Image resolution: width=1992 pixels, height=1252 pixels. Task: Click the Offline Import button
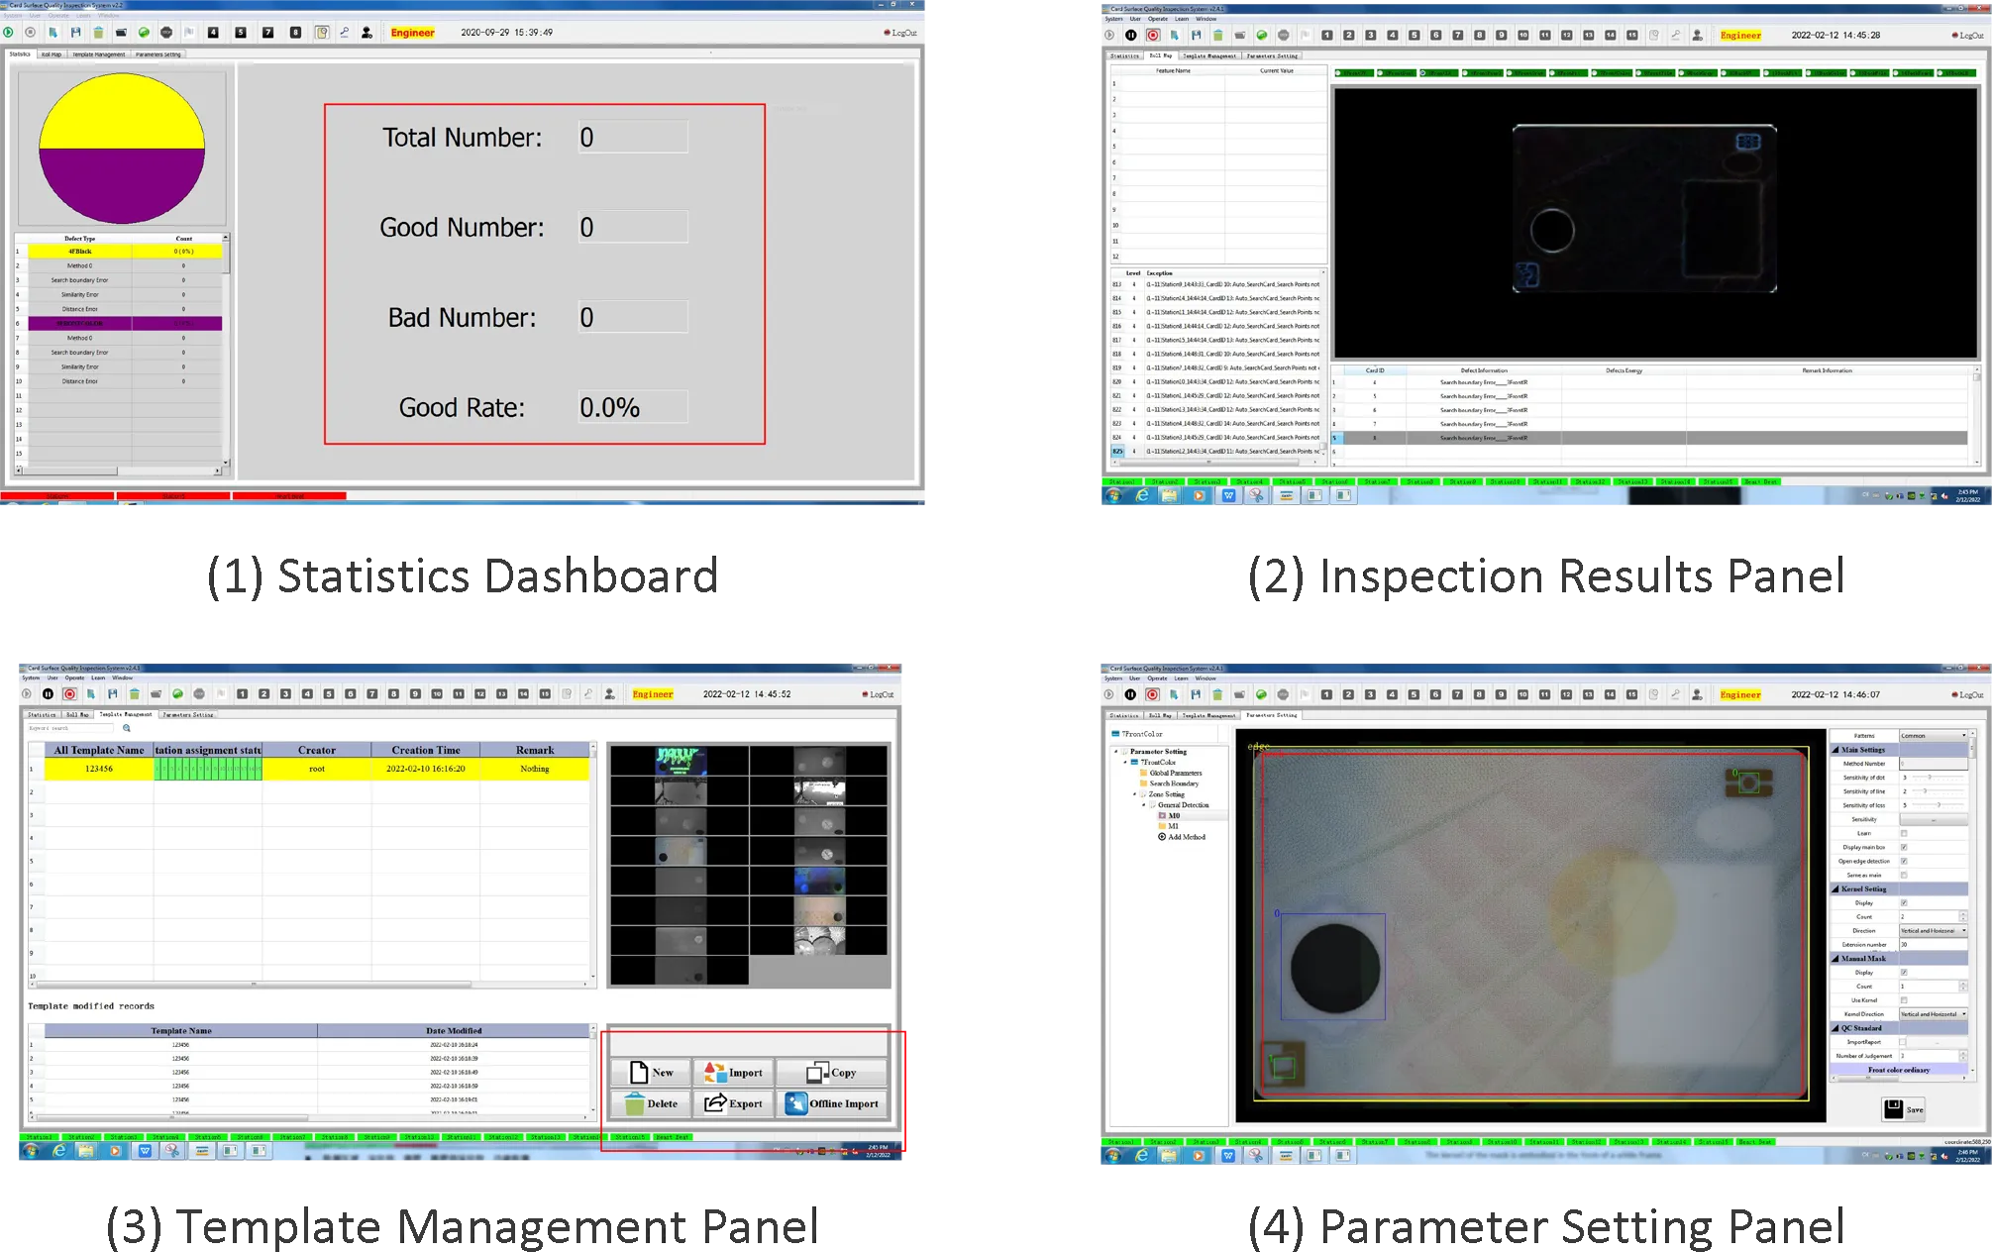(x=832, y=1103)
